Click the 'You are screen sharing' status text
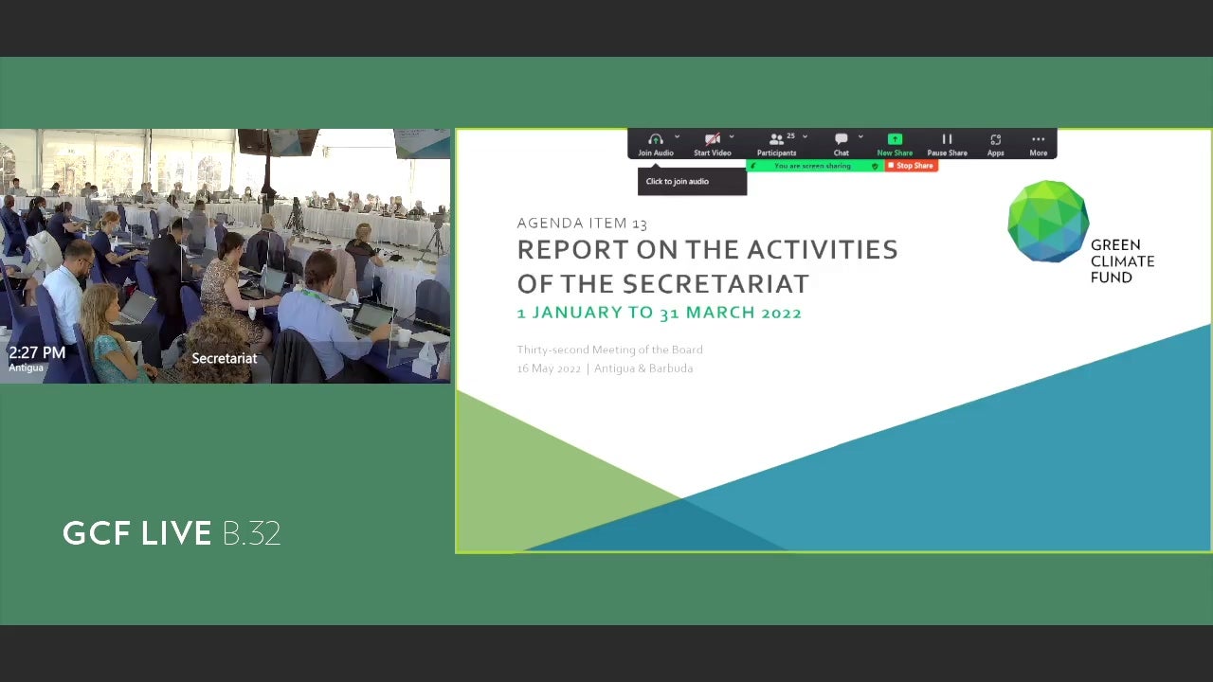The width and height of the screenshot is (1213, 682). pos(812,166)
